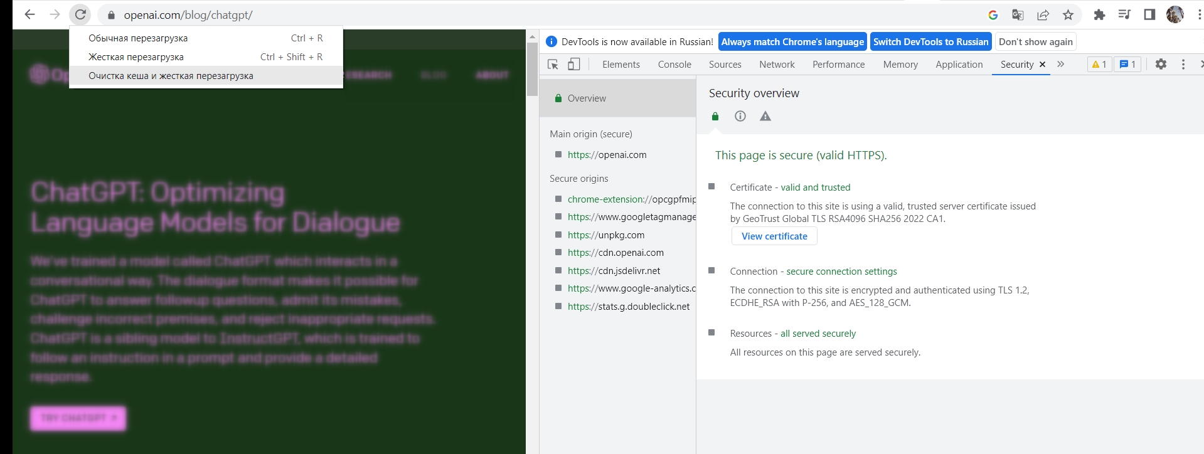Switch to the Performance tab

click(838, 64)
